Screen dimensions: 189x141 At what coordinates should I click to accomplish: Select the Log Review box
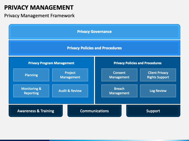[158, 91]
